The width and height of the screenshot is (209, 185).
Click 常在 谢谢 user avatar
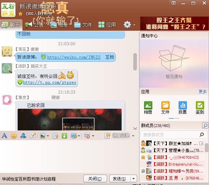(7, 51)
